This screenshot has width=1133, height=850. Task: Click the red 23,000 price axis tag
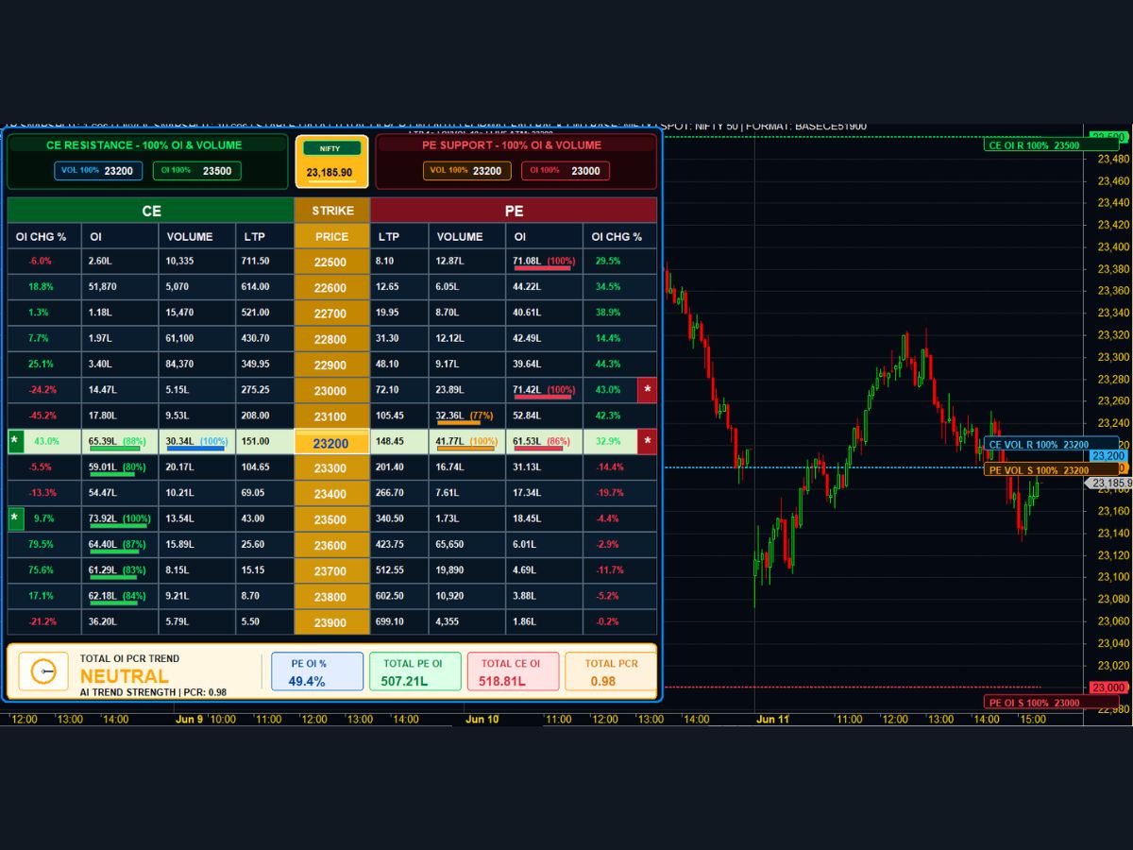click(x=1109, y=688)
